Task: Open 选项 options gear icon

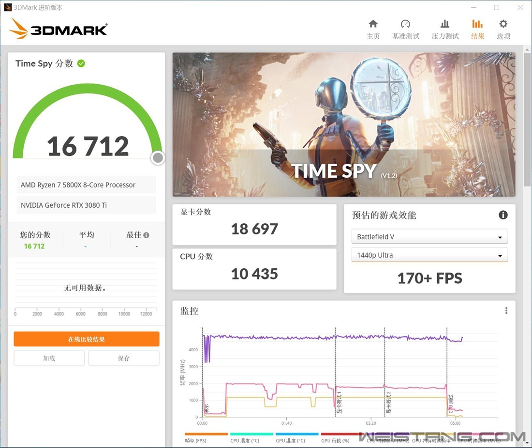Action: (x=503, y=24)
